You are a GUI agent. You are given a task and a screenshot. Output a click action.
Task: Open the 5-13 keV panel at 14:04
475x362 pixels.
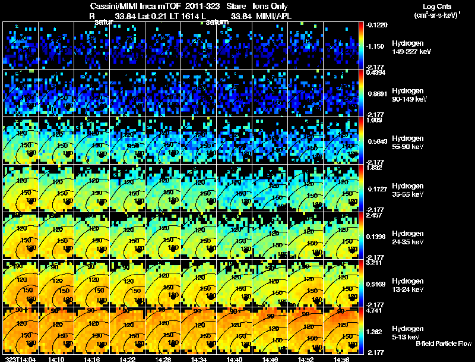pos(20,330)
